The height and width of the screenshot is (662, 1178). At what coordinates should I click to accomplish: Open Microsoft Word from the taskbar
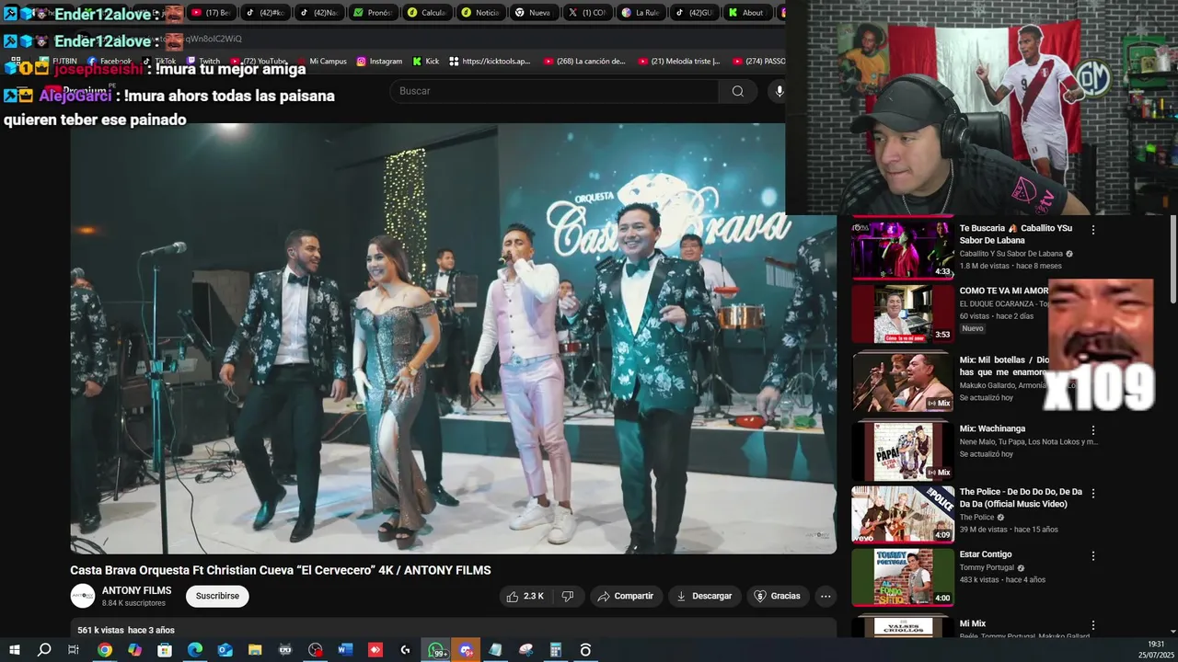(x=345, y=650)
